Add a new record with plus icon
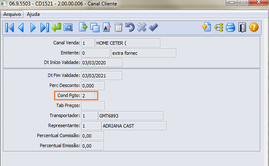 click(83, 27)
